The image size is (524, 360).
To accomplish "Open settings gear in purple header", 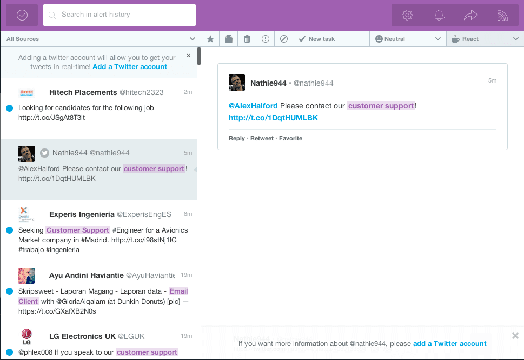I will (x=407, y=15).
